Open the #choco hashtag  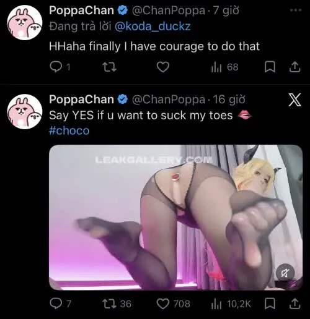(x=69, y=130)
